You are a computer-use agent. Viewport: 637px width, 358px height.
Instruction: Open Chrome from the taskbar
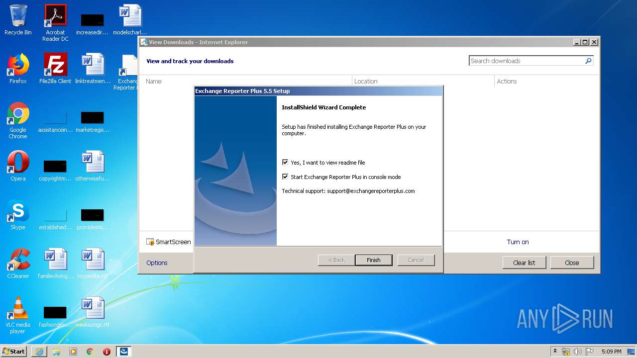[90, 352]
